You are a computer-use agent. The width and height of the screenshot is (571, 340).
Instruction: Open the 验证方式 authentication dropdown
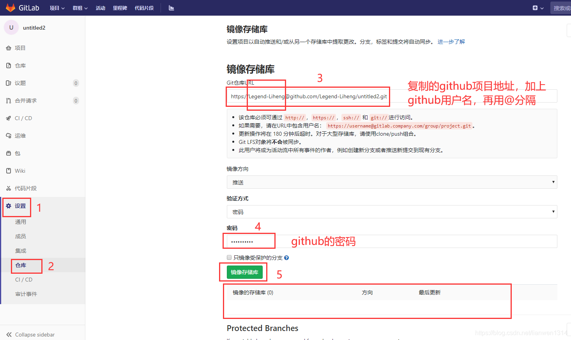coord(392,211)
